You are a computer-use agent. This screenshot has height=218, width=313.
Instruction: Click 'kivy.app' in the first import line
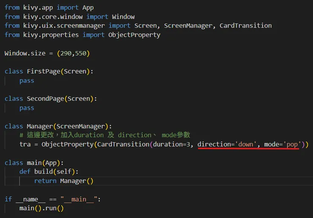pyautogui.click(x=38, y=8)
